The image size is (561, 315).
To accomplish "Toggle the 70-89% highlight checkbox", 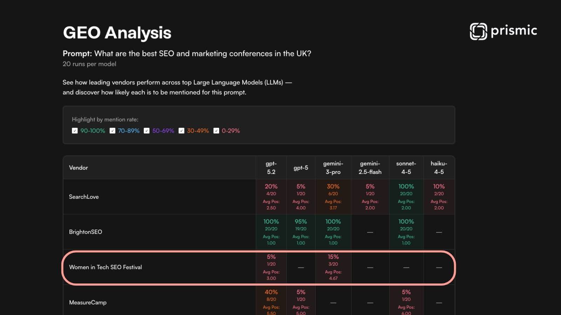I will coord(113,131).
